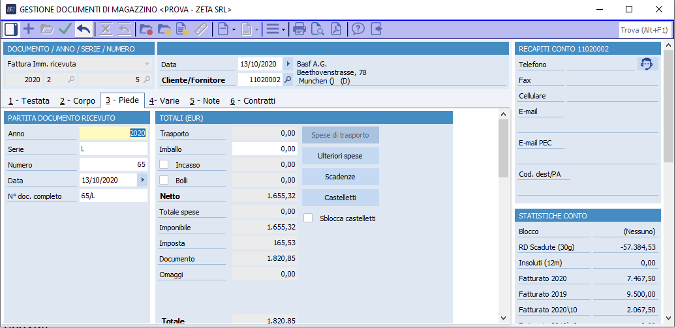676x328 pixels.
Task: Click the restore row arrow icon
Action: tap(124, 29)
